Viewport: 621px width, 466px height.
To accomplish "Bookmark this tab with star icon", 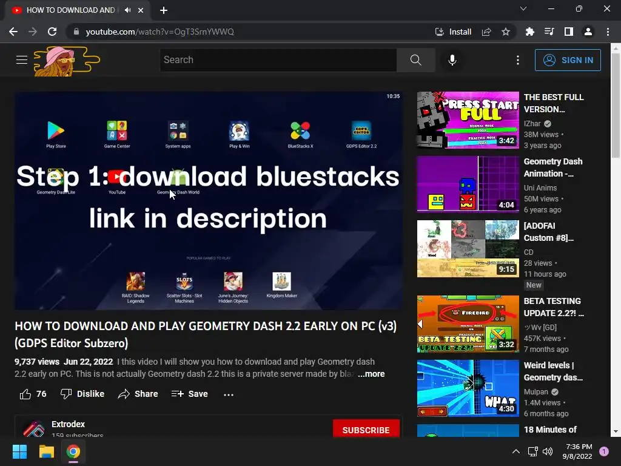I will tap(505, 32).
